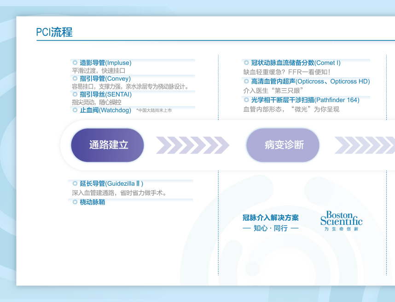Click the bullet icon beside 造影导管
Viewport: 395px width, 302px height.
(x=75, y=63)
